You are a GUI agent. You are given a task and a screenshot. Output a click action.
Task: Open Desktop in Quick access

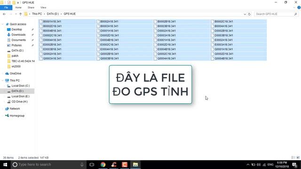click(17, 29)
